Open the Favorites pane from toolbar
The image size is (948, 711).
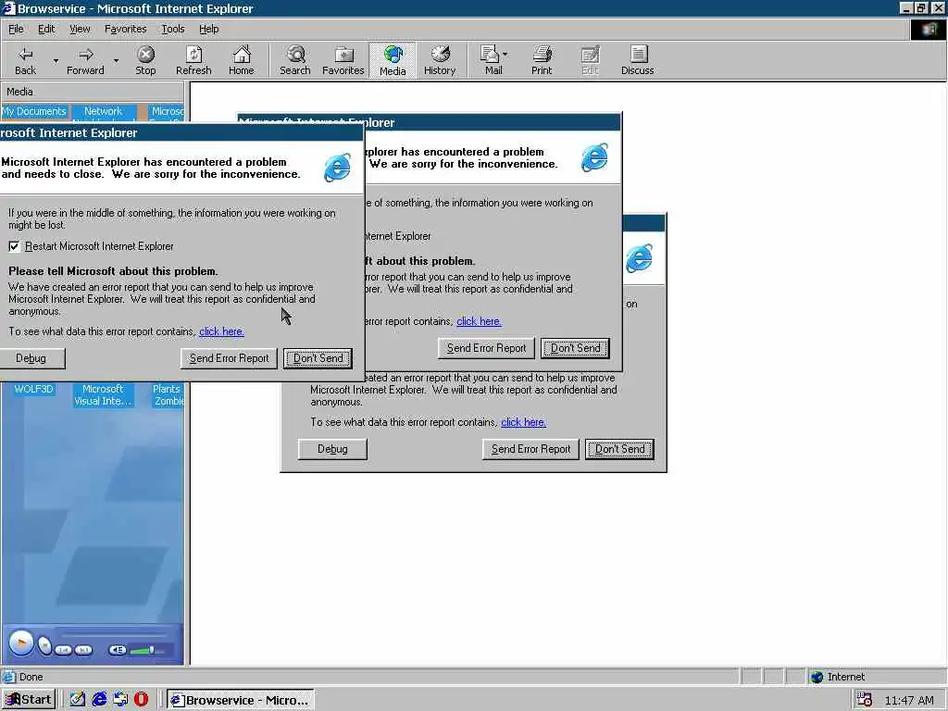343,60
